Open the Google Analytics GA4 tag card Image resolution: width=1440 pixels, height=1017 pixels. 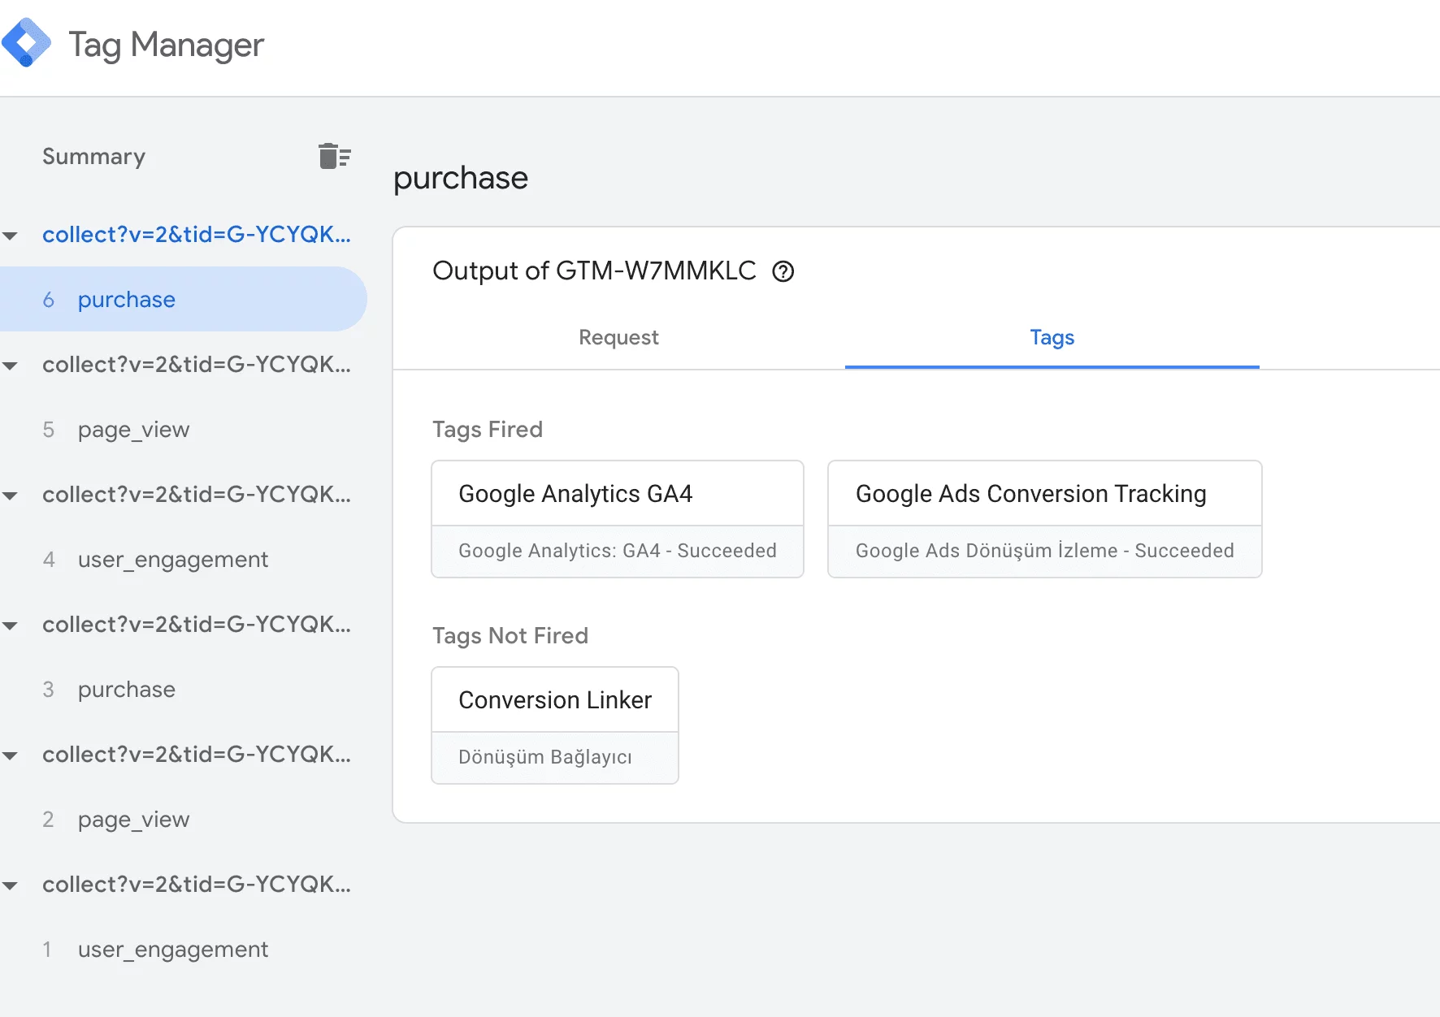[x=618, y=519]
